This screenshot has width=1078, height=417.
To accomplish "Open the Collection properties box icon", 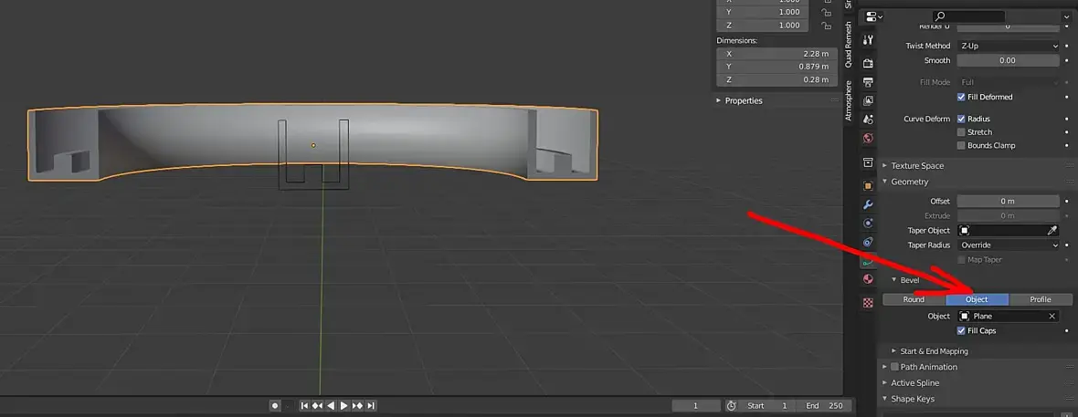I will coord(868,162).
